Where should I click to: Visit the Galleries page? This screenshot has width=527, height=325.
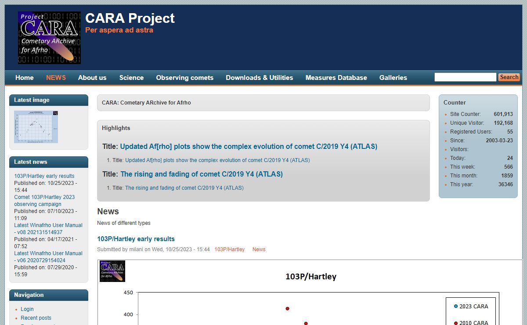[393, 78]
